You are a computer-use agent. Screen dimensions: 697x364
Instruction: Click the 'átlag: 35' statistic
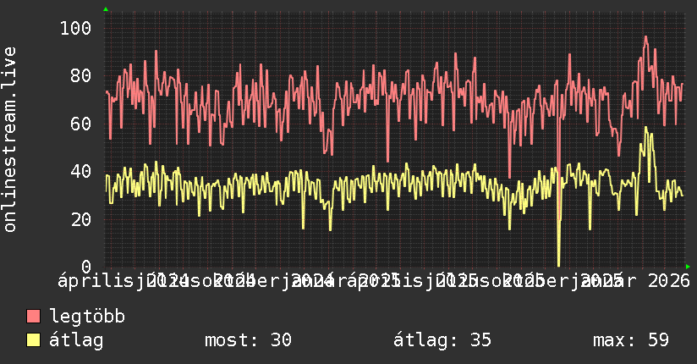(x=442, y=340)
